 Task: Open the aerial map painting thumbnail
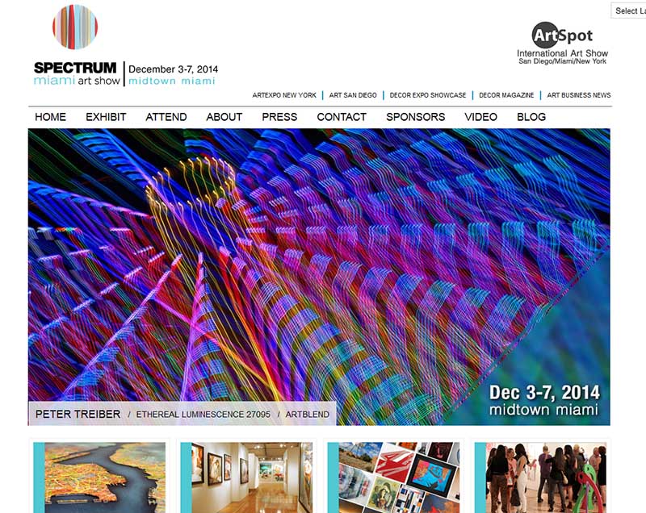[x=99, y=478]
